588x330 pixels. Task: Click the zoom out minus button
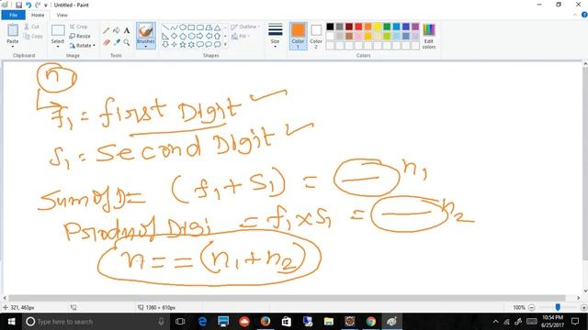pos(531,307)
